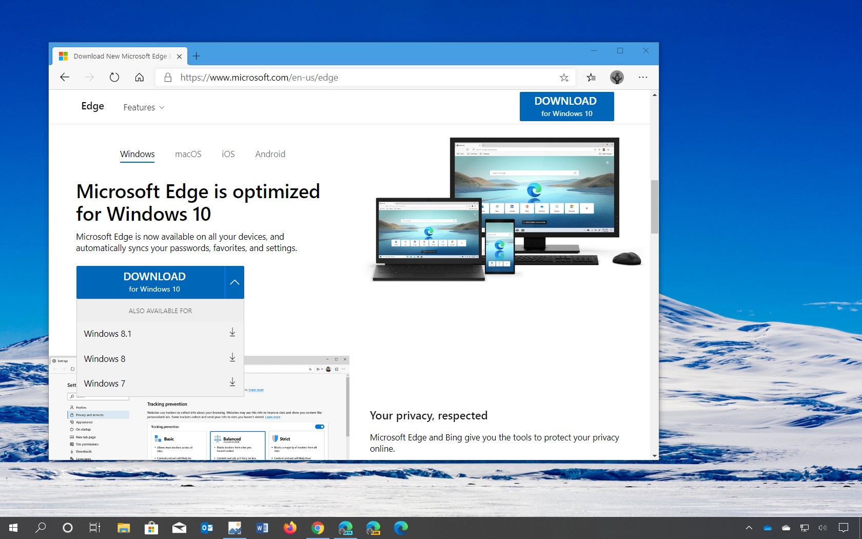Image resolution: width=862 pixels, height=539 pixels.
Task: Show hidden system tray icons
Action: (749, 528)
